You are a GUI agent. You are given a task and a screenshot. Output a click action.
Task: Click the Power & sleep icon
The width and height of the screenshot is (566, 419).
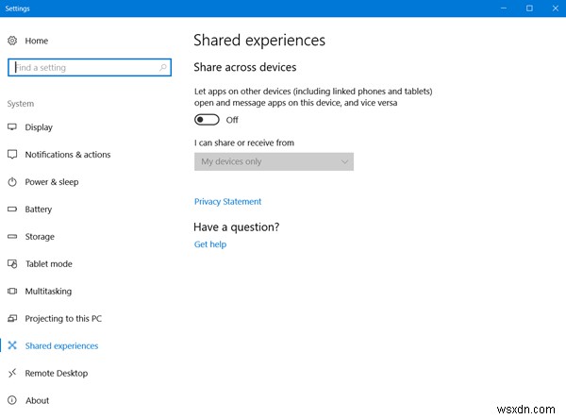pos(12,182)
